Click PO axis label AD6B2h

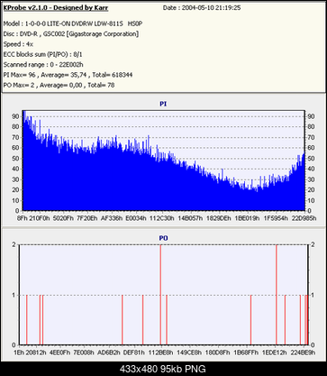109,353
